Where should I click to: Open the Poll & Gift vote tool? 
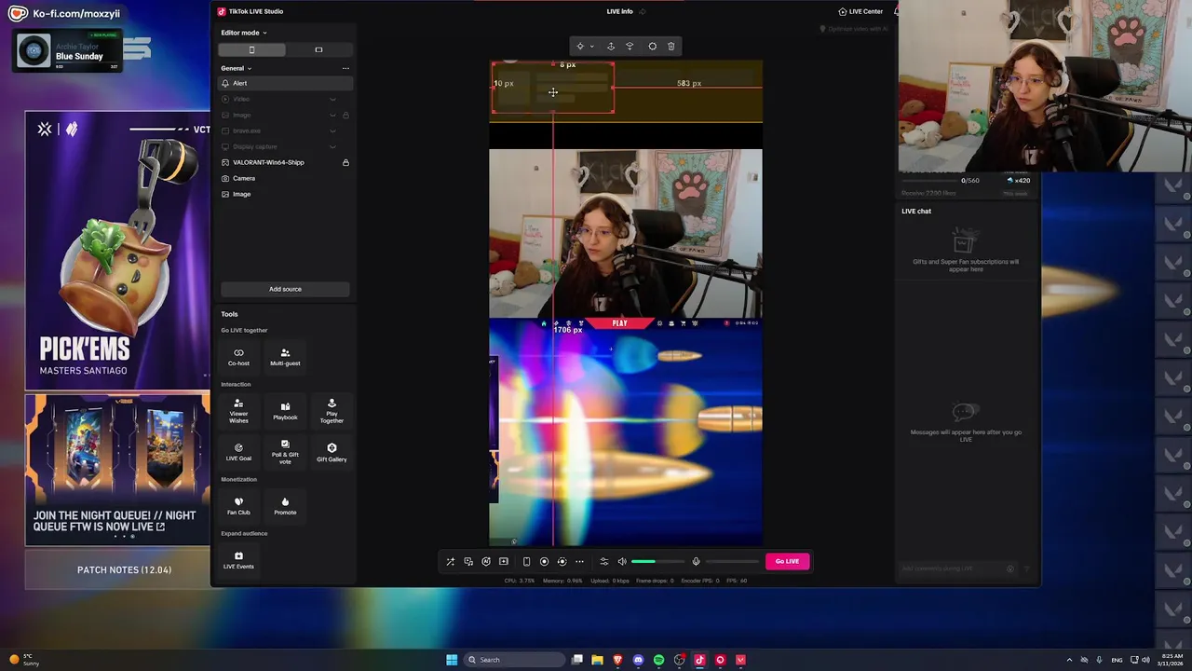coord(285,452)
